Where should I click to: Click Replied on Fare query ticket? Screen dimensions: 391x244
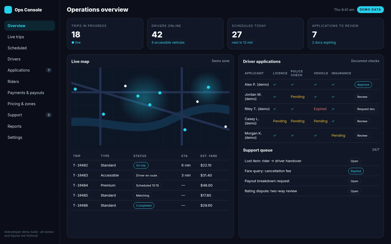point(356,171)
